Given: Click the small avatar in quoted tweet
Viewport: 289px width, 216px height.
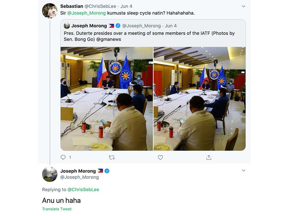Looking at the screenshot, I should [x=67, y=26].
